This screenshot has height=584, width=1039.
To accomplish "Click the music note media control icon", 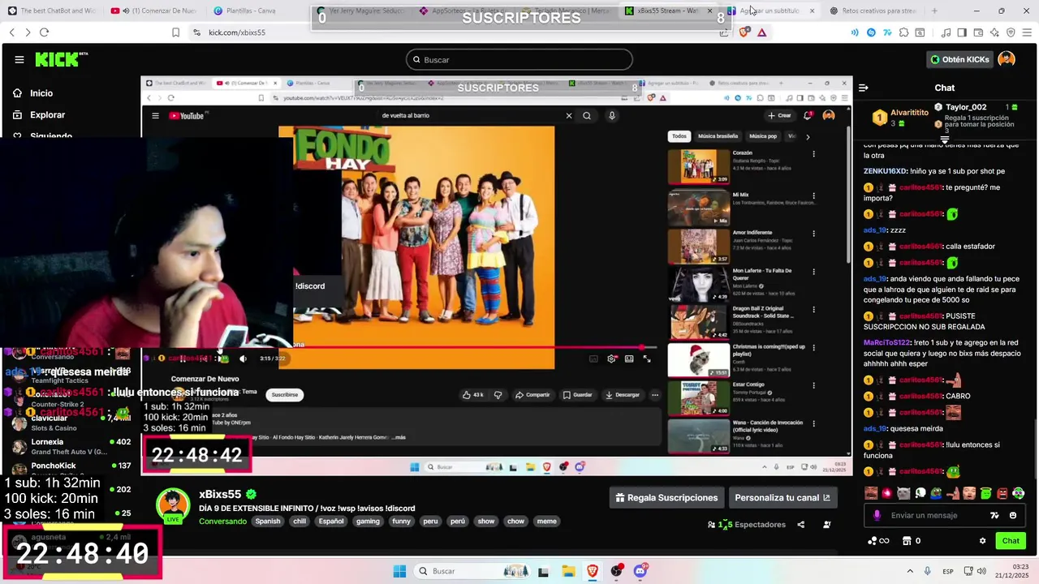I will (x=946, y=32).
